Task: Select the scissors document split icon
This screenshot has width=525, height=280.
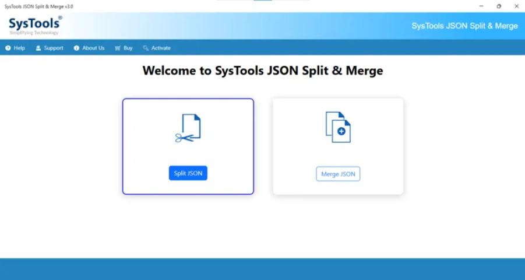Action: click(x=188, y=128)
